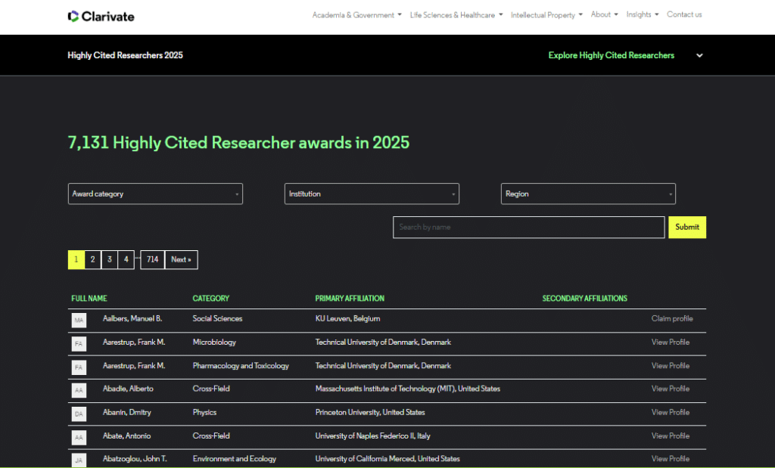Screen dimensions: 775x468
Task: Click the Search by name field
Action: point(528,227)
